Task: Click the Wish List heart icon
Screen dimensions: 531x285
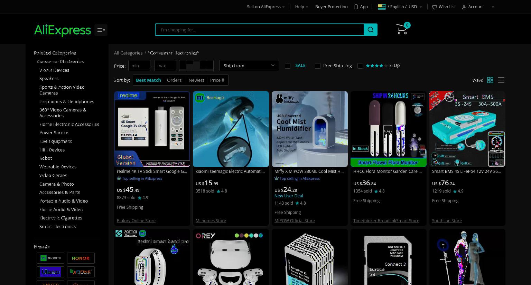Action: [x=435, y=7]
